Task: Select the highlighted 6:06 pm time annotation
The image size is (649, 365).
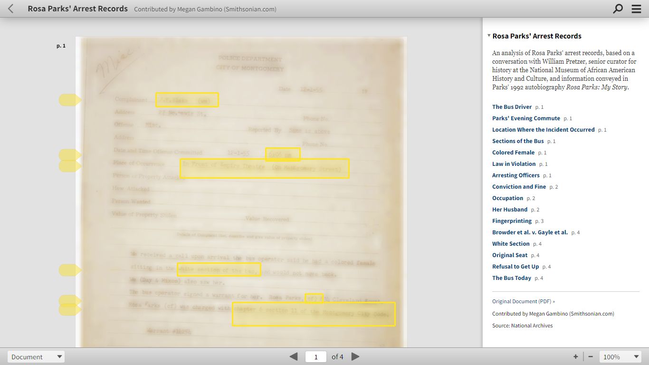Action: click(x=283, y=154)
